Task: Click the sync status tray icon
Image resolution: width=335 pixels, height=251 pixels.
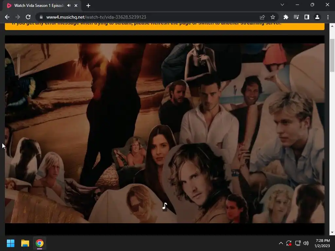Action: pyautogui.click(x=289, y=243)
